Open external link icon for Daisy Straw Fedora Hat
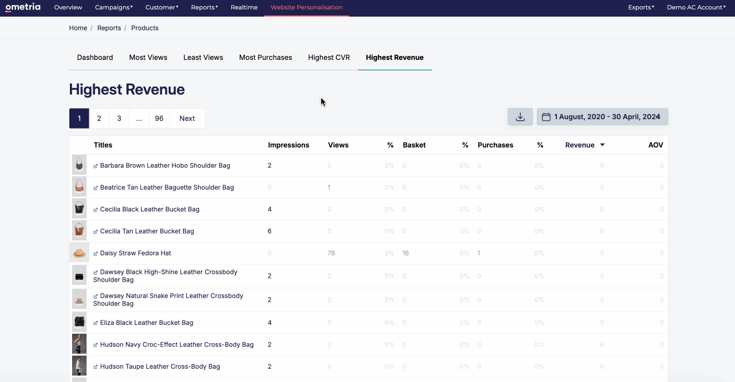This screenshot has width=735, height=382. (95, 253)
